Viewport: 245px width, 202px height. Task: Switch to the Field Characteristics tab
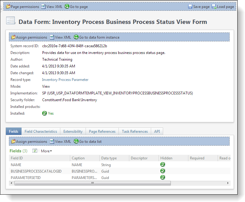pyautogui.click(x=41, y=131)
